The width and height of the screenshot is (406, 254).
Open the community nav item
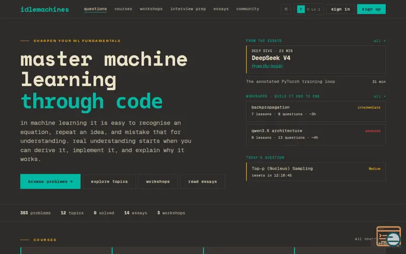tap(248, 9)
